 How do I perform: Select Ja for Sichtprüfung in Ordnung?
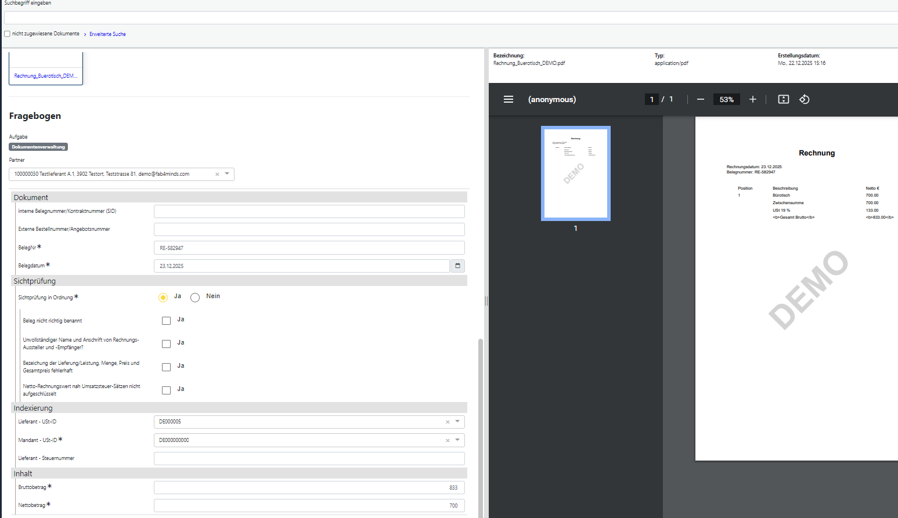163,298
